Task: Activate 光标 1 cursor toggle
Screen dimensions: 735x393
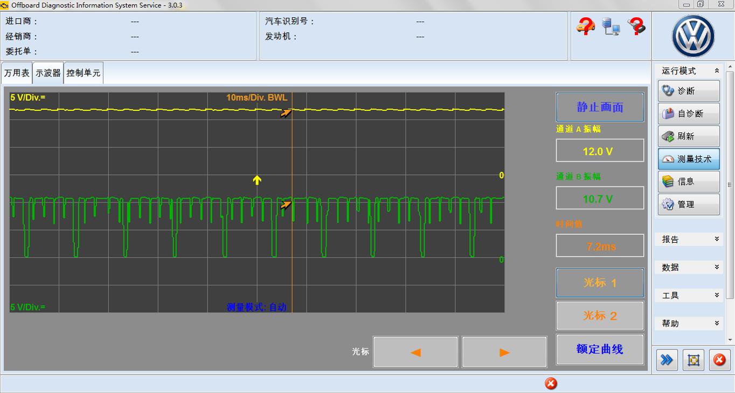Action: (600, 283)
